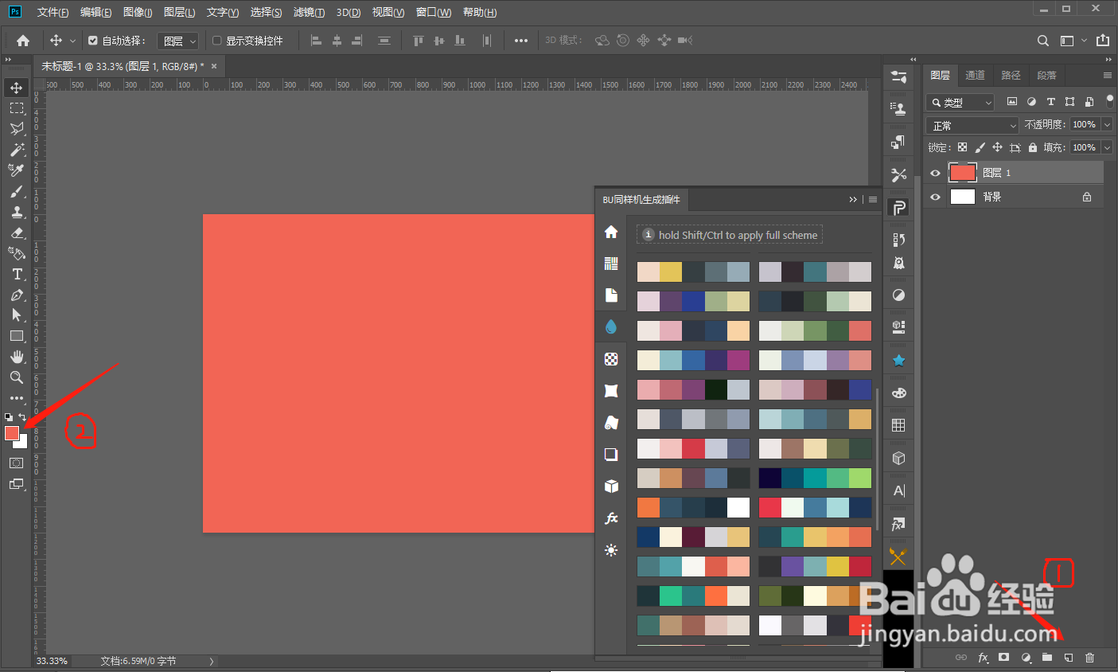This screenshot has width=1118, height=672.
Task: Open home icon in plugin sidebar
Action: point(611,232)
